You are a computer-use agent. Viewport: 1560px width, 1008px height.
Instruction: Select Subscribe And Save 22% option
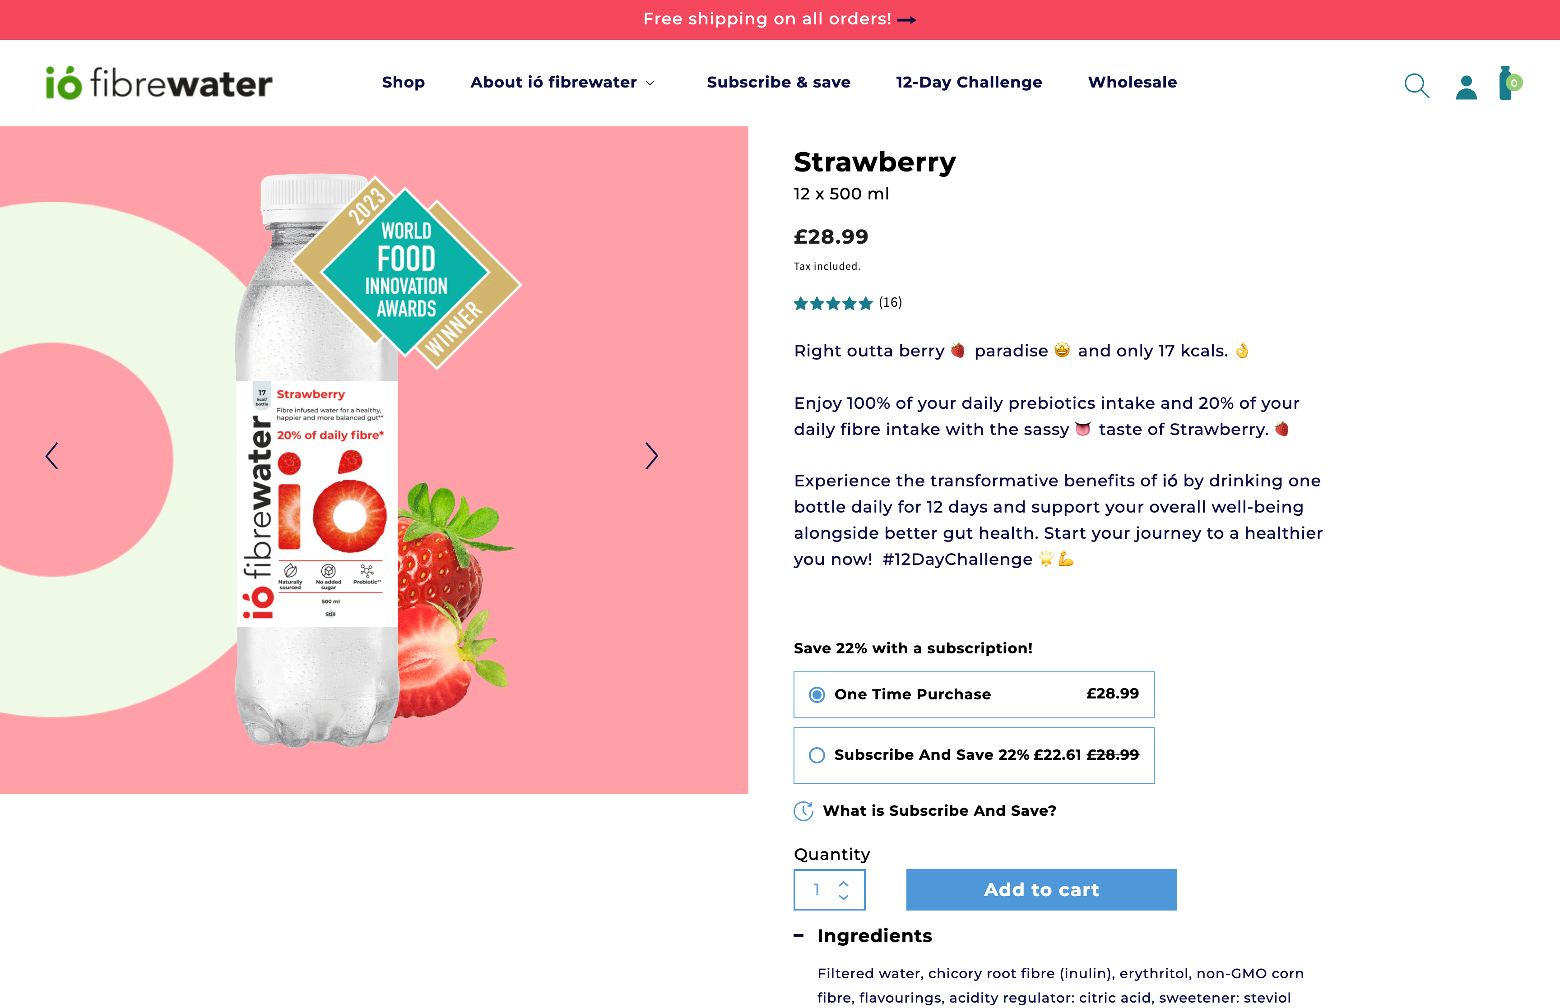click(817, 755)
